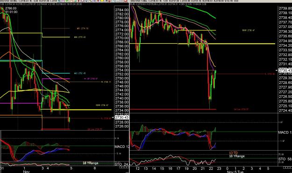Viewport: 292px width, 173px height.
Task: Click the 2784.00 label on left price axis
Action: click(122, 10)
